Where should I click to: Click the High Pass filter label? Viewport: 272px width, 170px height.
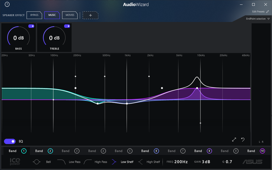[101, 162]
